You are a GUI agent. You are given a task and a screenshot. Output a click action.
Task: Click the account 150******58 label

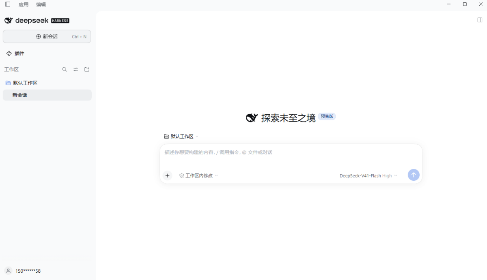28,271
